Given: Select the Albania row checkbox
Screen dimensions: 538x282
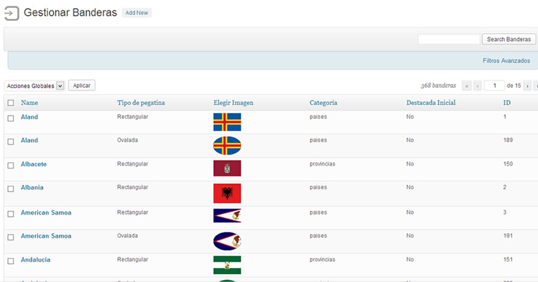Looking at the screenshot, I should point(11,189).
